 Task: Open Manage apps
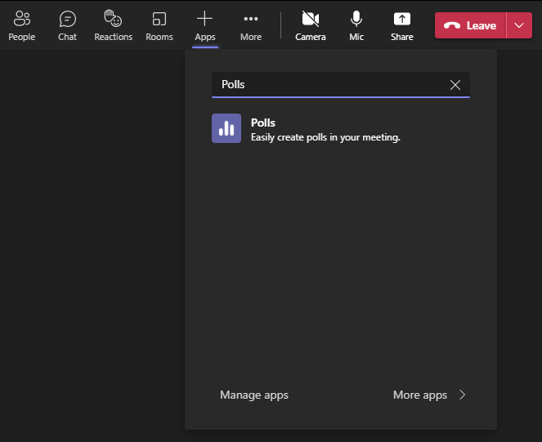point(254,395)
